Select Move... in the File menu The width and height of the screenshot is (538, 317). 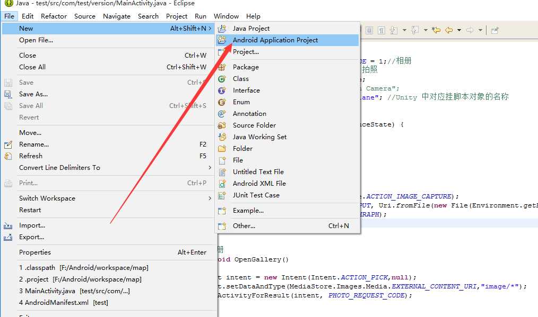pos(108,133)
